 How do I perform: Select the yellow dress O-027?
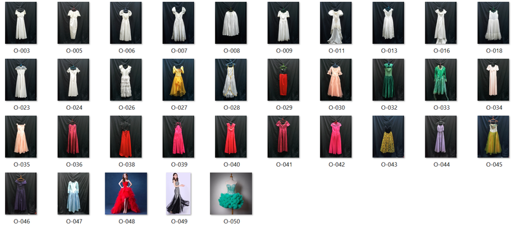point(178,80)
